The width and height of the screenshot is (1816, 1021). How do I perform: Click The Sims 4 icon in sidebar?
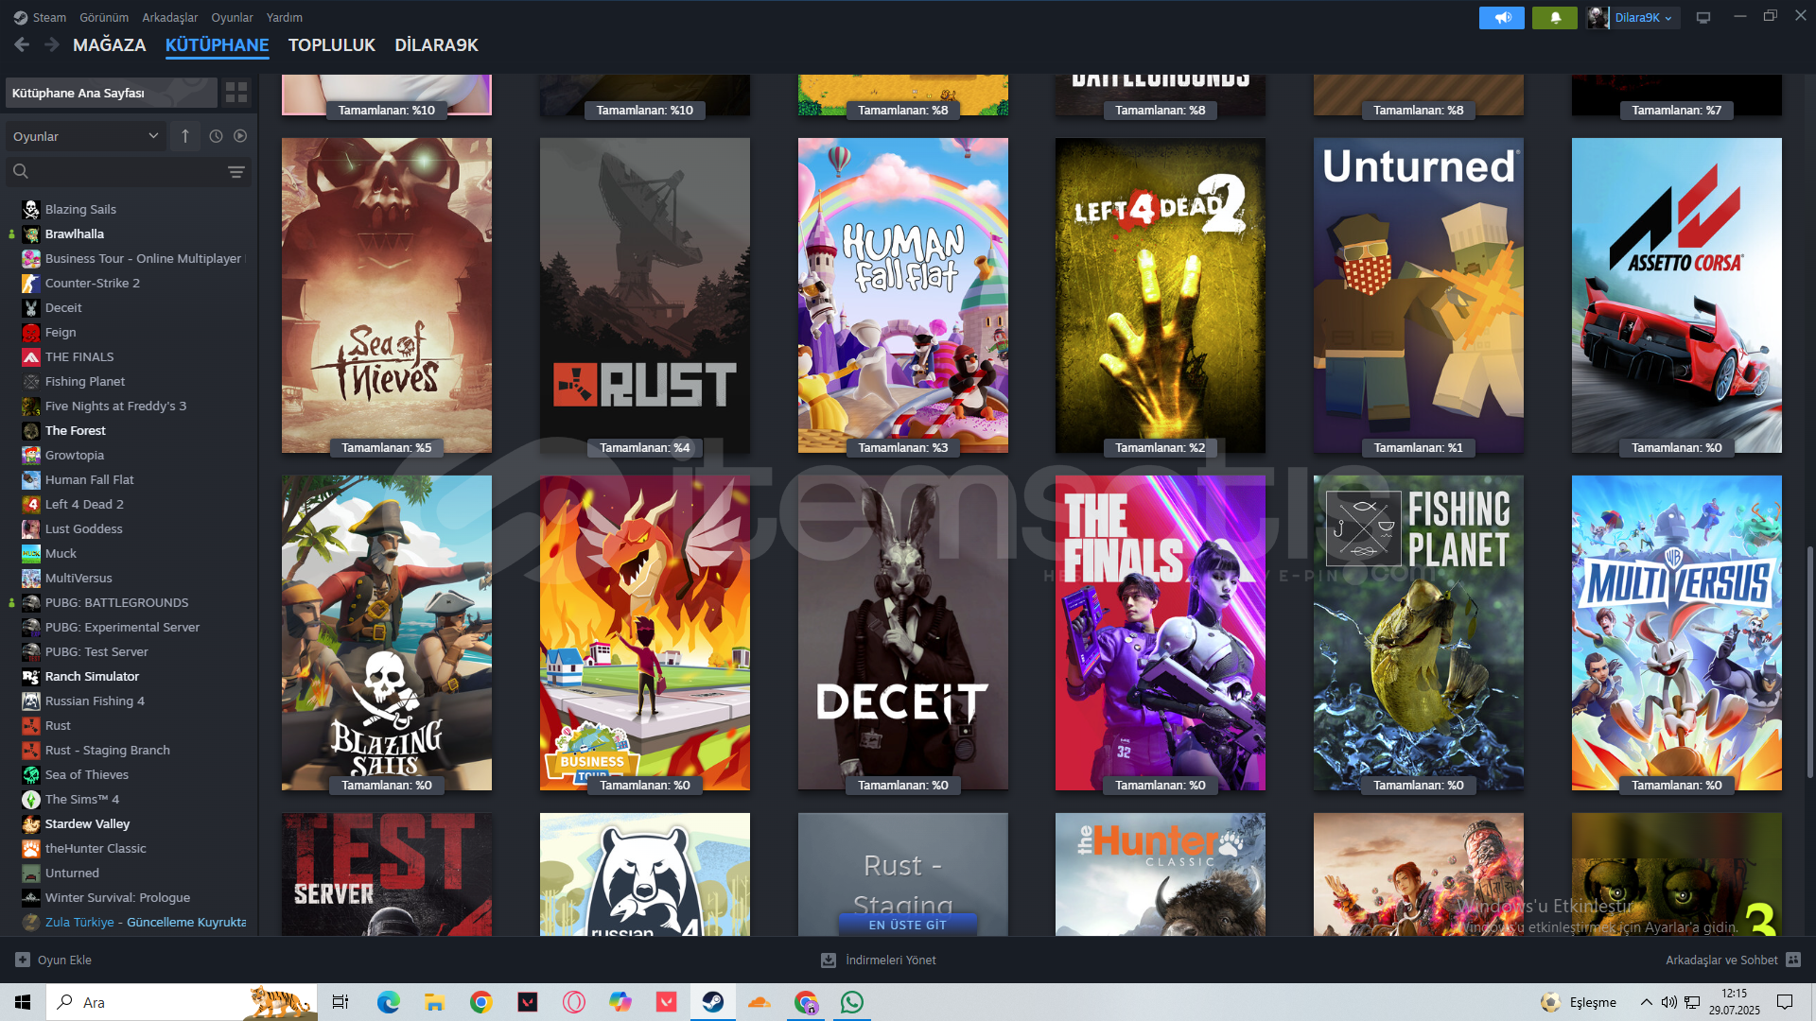pos(31,799)
